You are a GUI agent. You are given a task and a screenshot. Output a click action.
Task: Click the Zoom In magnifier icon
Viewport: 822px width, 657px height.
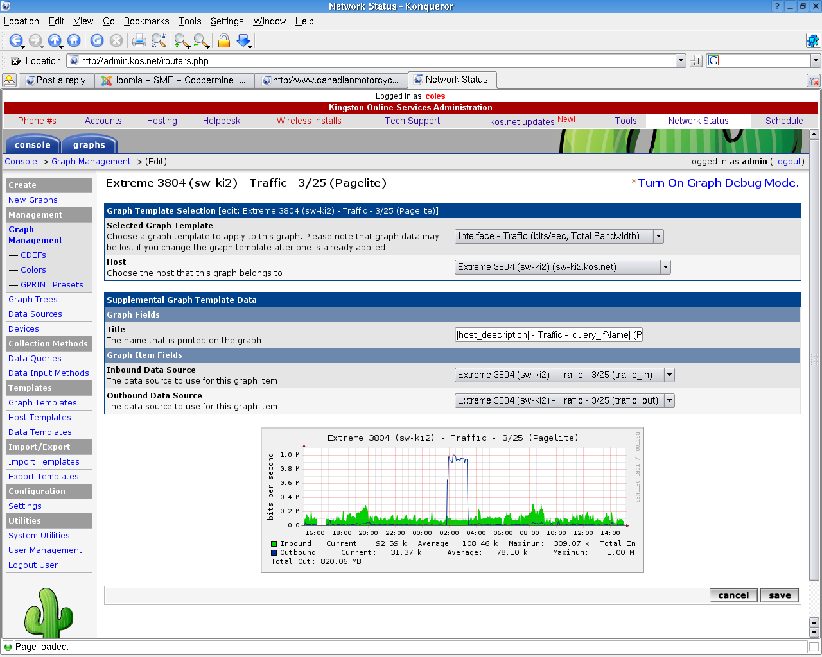pos(182,41)
